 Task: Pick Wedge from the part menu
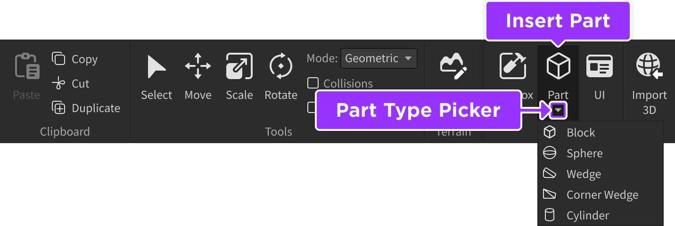(584, 174)
